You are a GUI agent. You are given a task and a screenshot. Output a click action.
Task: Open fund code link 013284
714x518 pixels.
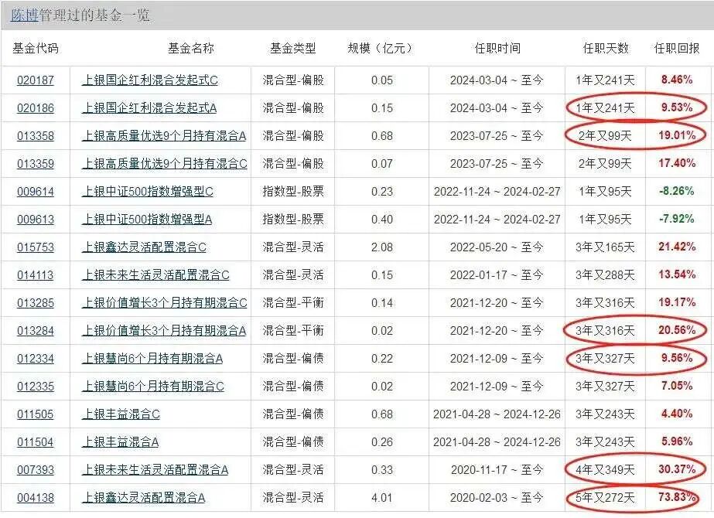[x=36, y=330]
